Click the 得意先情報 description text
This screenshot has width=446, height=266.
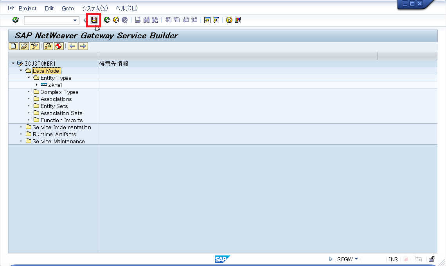click(x=113, y=64)
